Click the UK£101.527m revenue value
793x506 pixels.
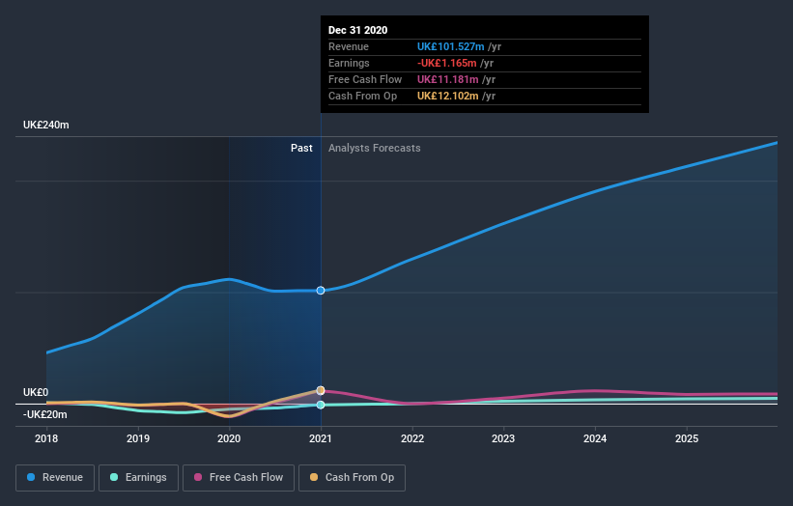[451, 46]
